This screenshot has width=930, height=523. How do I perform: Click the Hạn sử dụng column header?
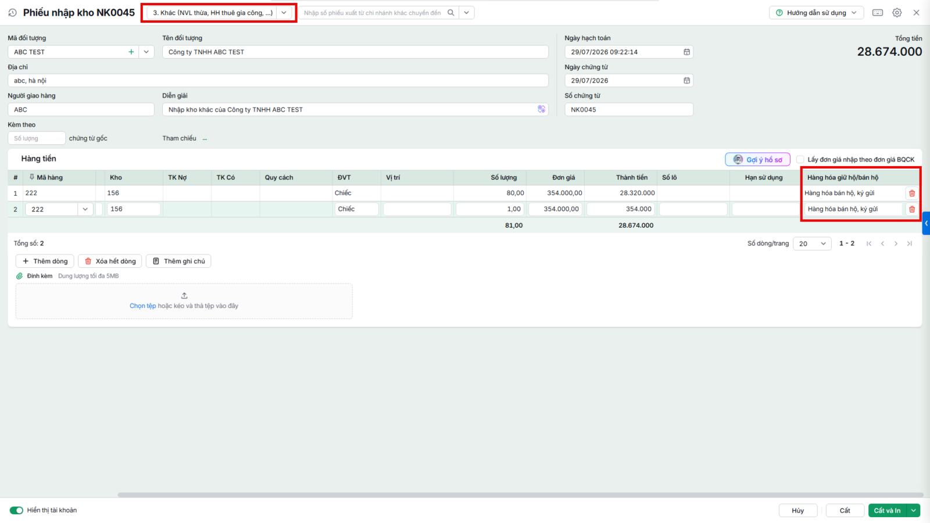(764, 177)
